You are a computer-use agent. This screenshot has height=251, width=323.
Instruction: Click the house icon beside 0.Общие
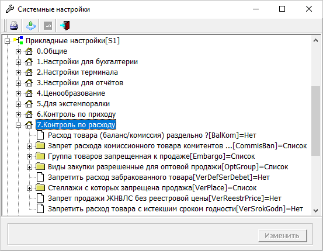[29, 51]
